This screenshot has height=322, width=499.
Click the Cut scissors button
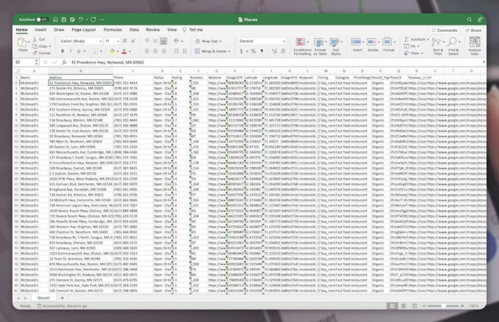click(x=39, y=39)
